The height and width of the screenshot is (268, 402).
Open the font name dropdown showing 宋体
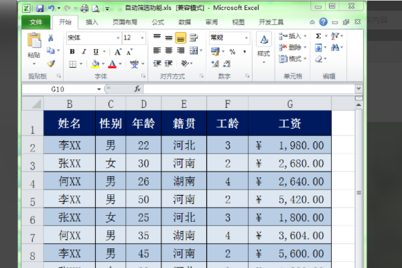(x=118, y=38)
